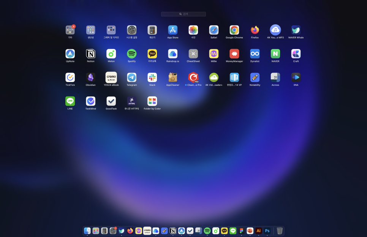Launch the CleanMyDrive Pro app

[193, 77]
